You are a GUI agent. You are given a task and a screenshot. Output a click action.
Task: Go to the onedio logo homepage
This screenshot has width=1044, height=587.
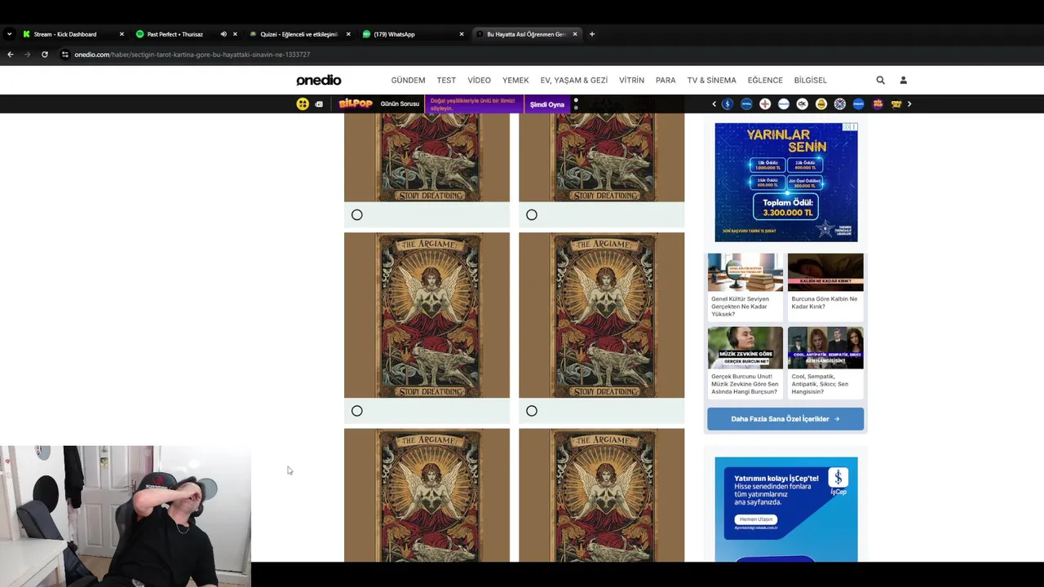[319, 80]
